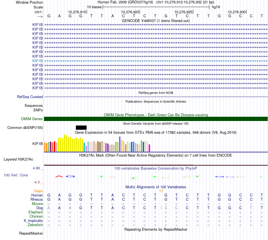Open Repeating Elements by RepeatMasker title

[x=156, y=229]
